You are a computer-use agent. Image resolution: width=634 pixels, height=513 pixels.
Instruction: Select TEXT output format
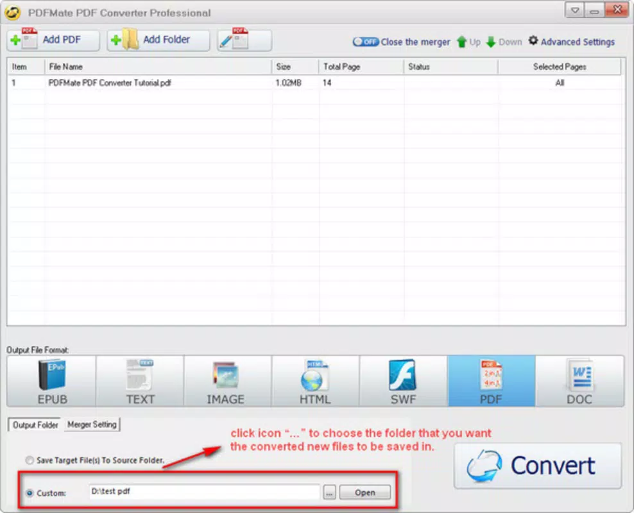(x=140, y=381)
